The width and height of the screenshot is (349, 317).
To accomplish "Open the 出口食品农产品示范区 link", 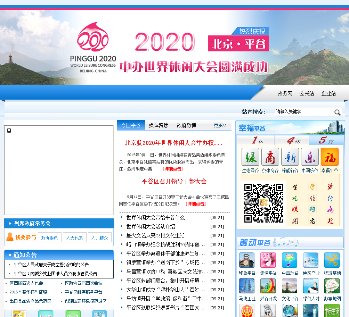I will tap(31, 301).
